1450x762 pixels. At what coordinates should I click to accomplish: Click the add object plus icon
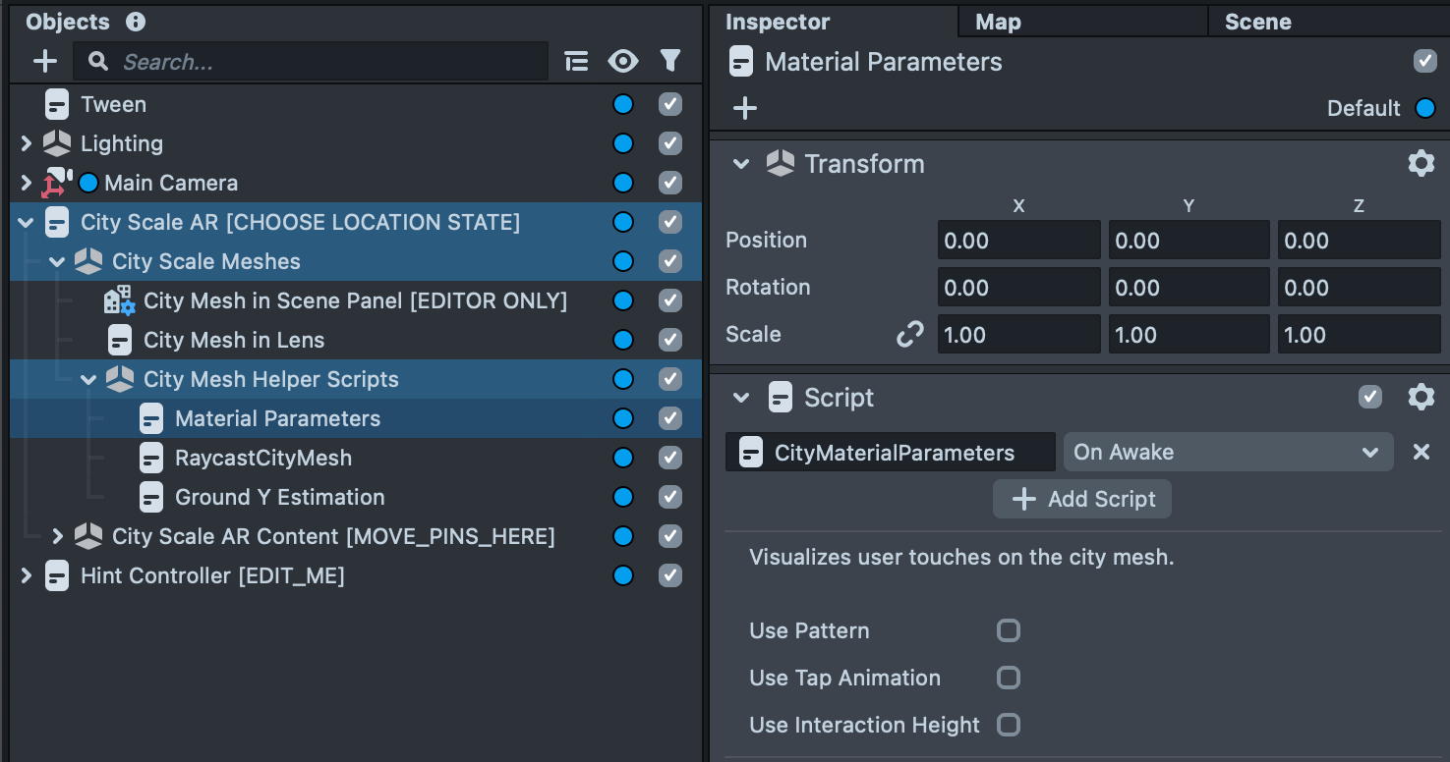44,60
